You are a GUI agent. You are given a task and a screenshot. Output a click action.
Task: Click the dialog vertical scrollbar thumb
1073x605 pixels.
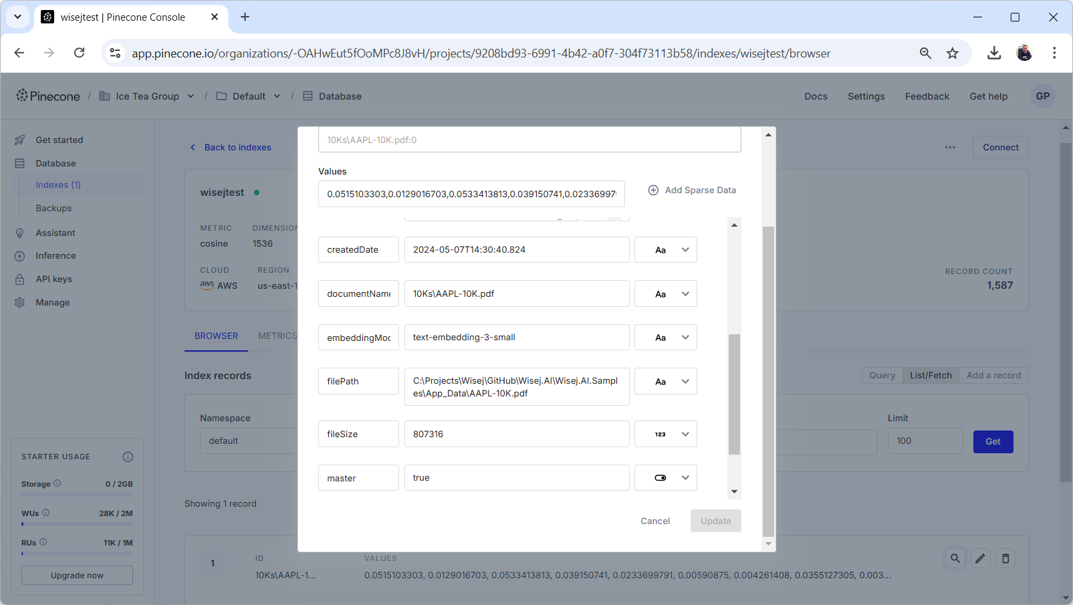(x=769, y=381)
